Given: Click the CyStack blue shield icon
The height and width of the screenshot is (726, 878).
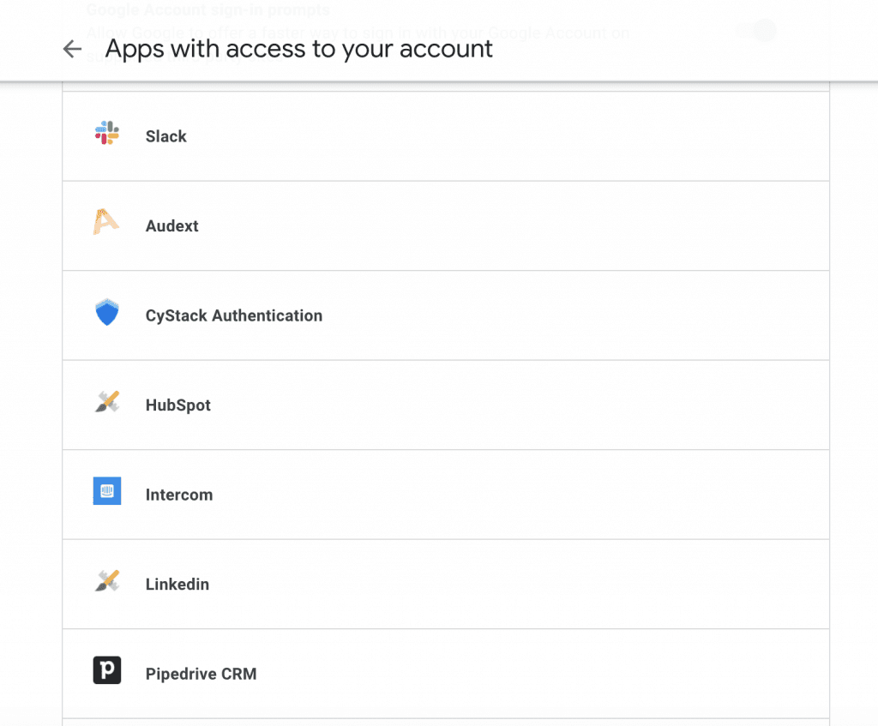Looking at the screenshot, I should click(107, 312).
